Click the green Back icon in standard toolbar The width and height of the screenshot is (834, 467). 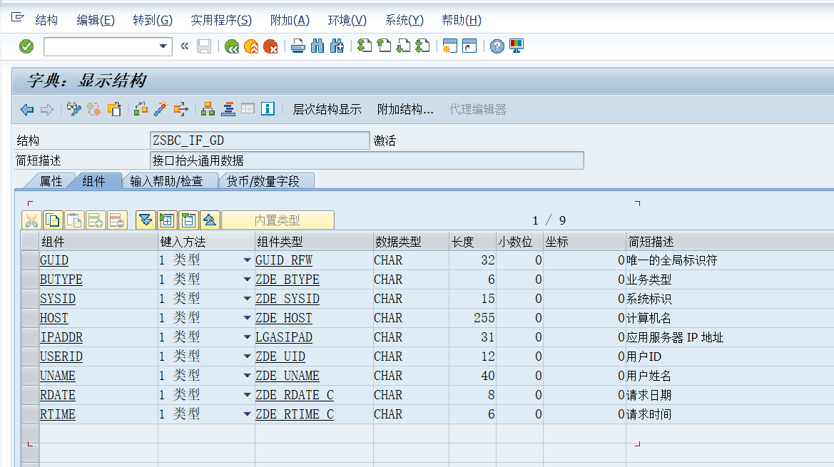pyautogui.click(x=231, y=47)
